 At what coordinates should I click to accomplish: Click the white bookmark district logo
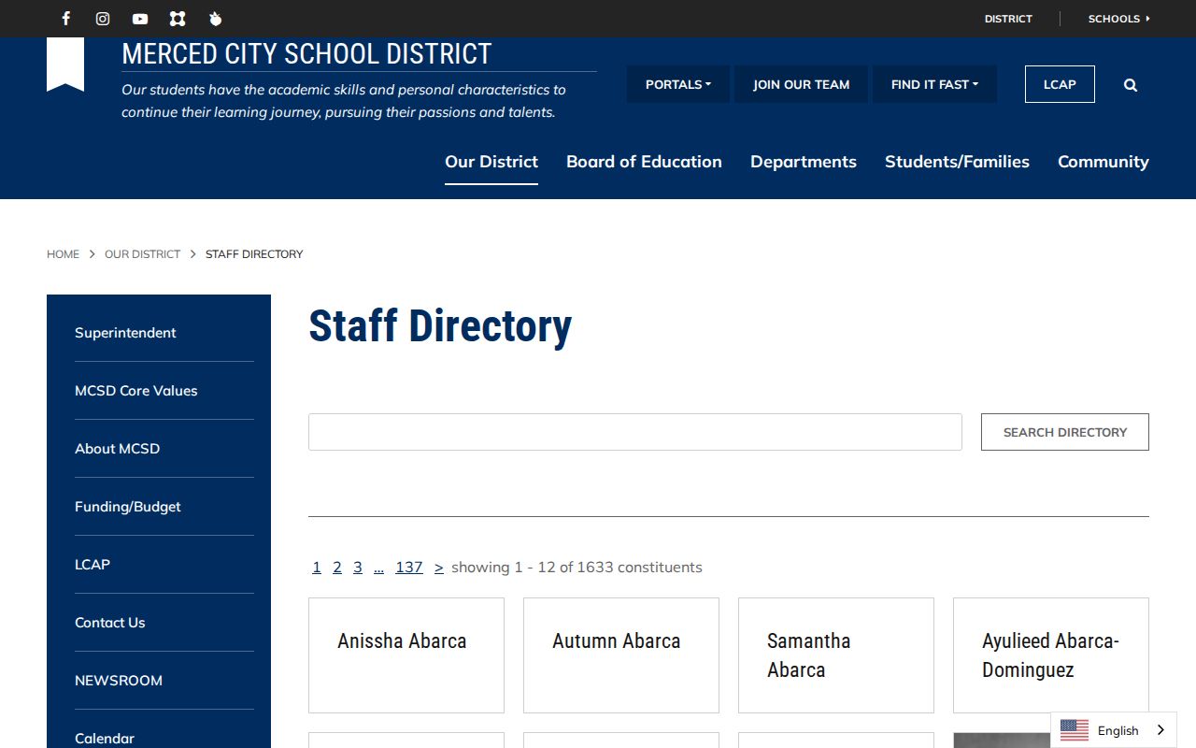(x=65, y=64)
